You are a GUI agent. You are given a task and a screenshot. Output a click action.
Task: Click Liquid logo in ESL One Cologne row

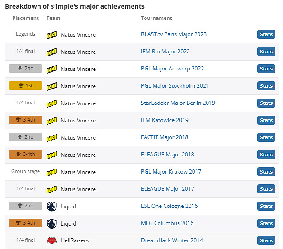[52, 207]
